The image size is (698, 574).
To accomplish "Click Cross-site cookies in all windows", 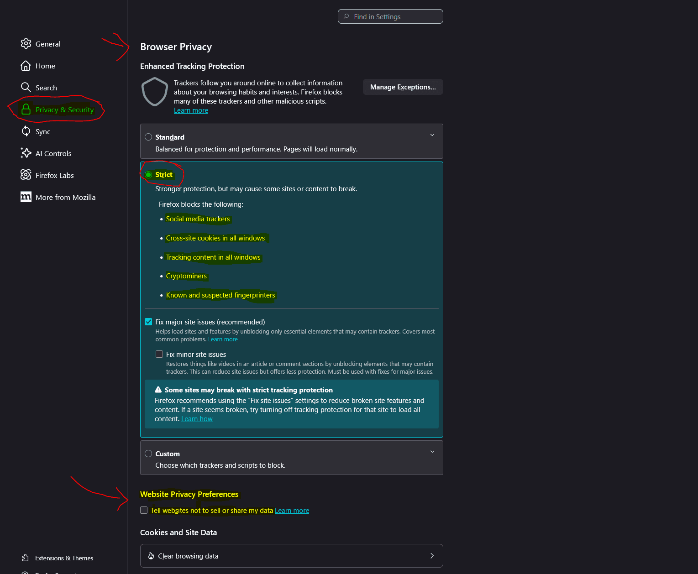I will pos(215,238).
